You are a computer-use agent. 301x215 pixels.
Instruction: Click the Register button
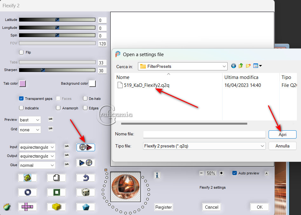[x=164, y=207]
